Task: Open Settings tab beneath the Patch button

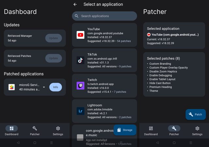Action: coord(197,130)
